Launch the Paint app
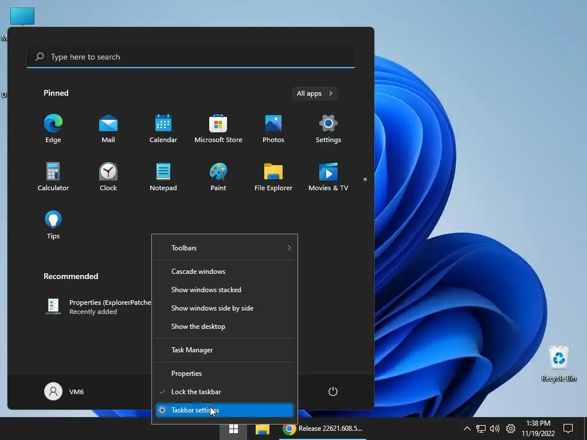Image resolution: width=587 pixels, height=440 pixels. coord(218,177)
